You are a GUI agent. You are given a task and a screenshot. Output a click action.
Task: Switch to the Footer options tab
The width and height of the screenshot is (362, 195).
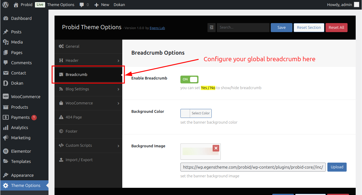(89, 131)
